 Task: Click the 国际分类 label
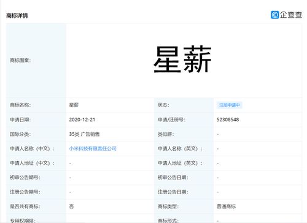point(20,134)
